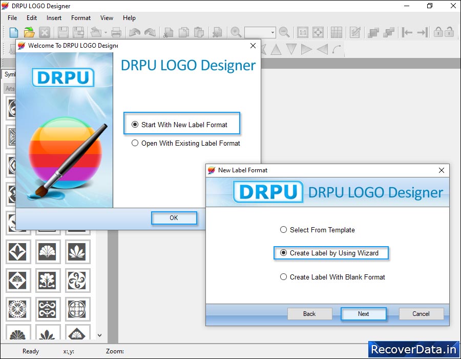Viewport: 461px width, 359px height.
Task: Click the Delete toolbar icon beside Paste
Action: point(217,32)
